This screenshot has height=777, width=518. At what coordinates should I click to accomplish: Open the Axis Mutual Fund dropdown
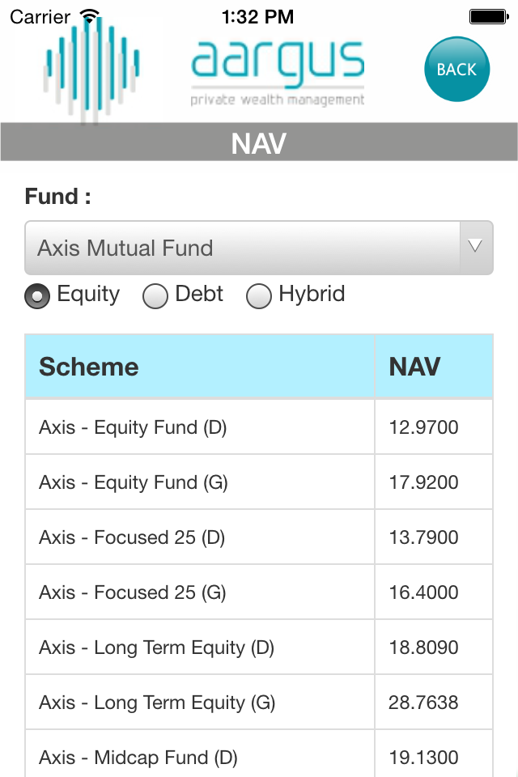click(259, 248)
